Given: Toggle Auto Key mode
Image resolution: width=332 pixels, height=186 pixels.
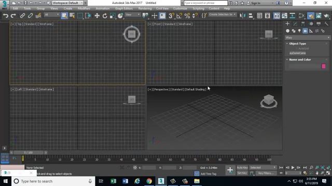Looking at the screenshot, I should (x=242, y=167).
